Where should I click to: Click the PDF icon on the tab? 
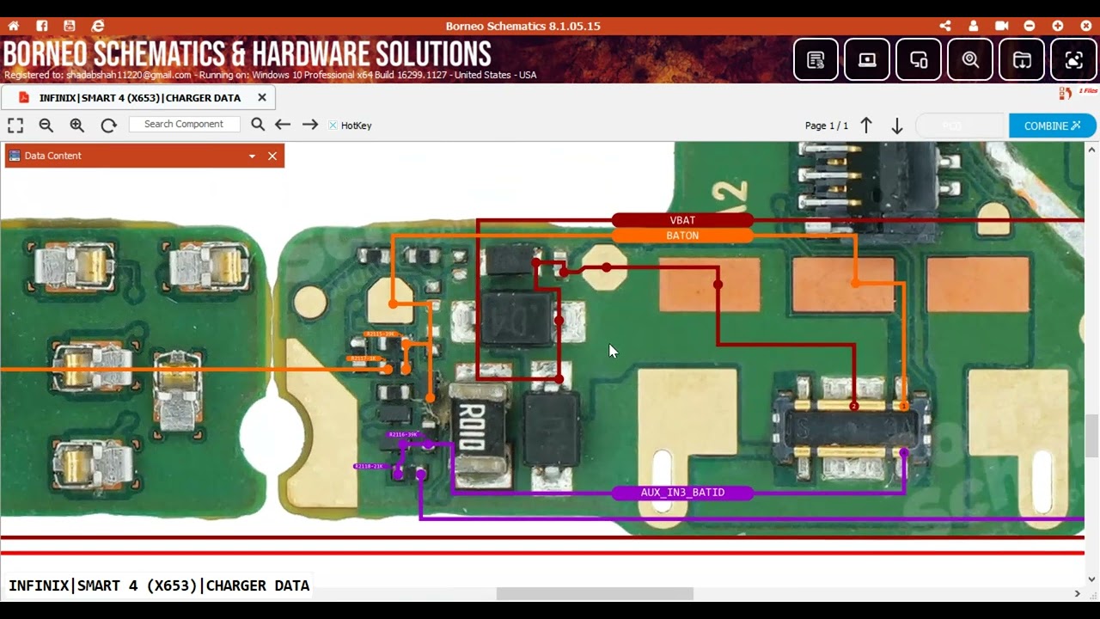pos(24,98)
